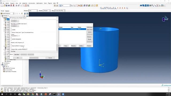The width and height of the screenshot is (171, 96).
Task: Open the Plug-ins menu
Action: [50, 3]
